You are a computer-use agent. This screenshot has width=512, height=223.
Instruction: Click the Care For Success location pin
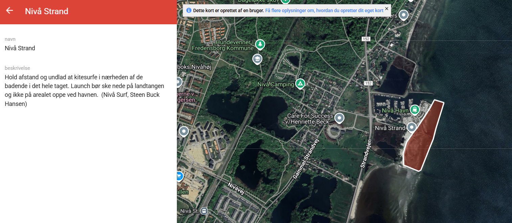[339, 118]
